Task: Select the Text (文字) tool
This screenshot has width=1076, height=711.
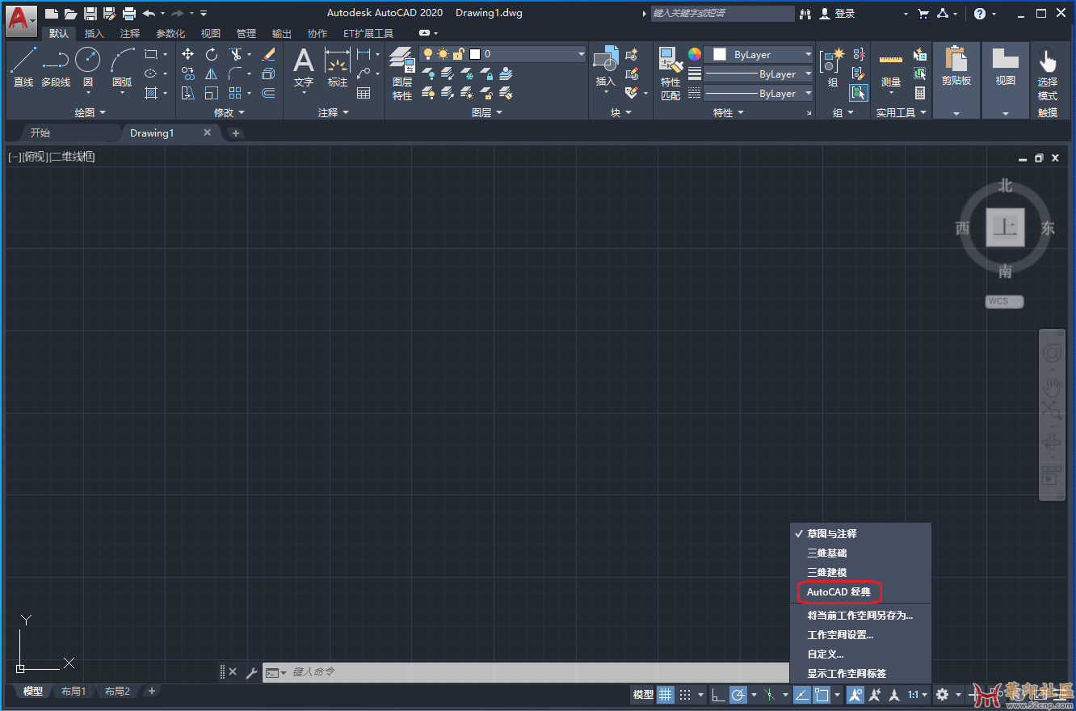Action: point(303,67)
